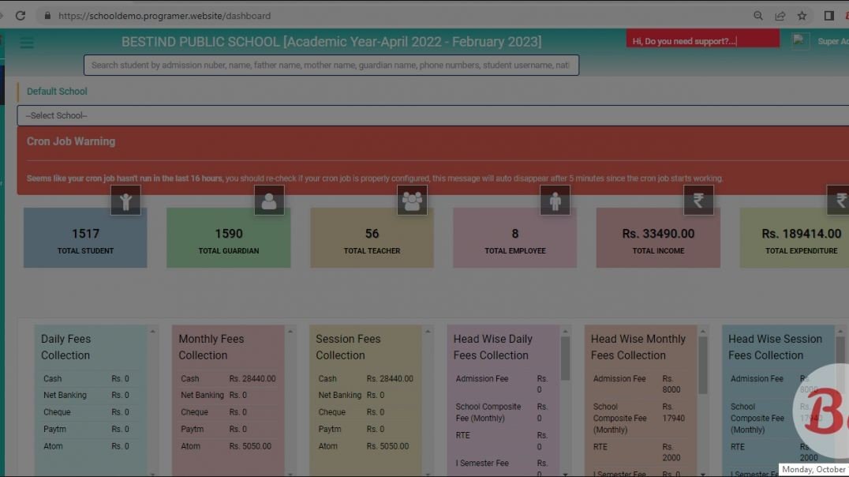Click the Total Guardian person icon

tap(269, 200)
